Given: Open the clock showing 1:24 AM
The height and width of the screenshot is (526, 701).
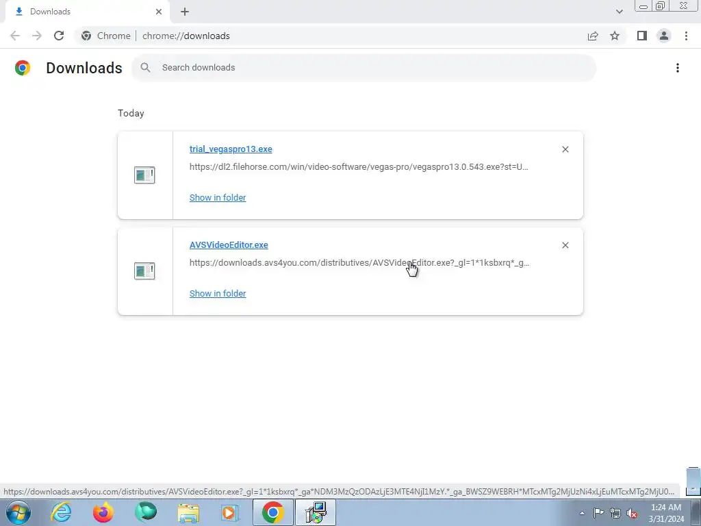Looking at the screenshot, I should pyautogui.click(x=666, y=513).
